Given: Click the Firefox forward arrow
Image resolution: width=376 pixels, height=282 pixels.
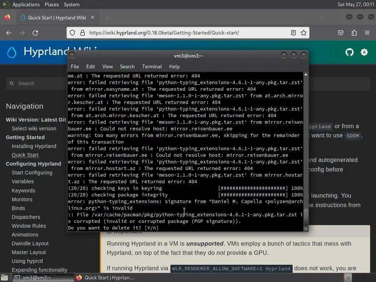Looking at the screenshot, I should 22,33.
